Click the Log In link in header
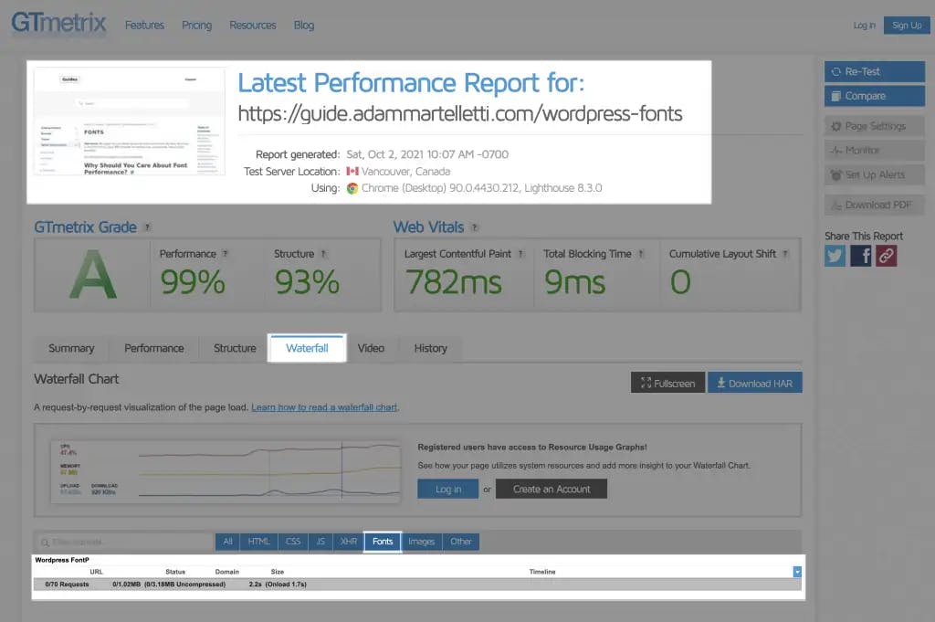The width and height of the screenshot is (935, 622). (864, 25)
